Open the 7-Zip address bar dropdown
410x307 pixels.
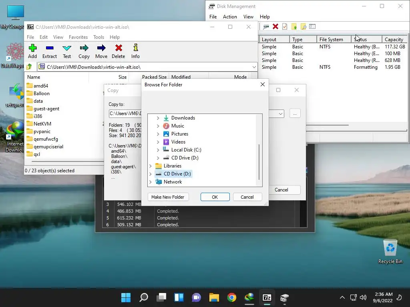pos(254,67)
